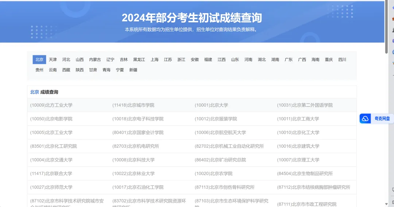Click (10050)北京电影学院 link
Image resolution: width=394 pixels, height=207 pixels.
click(51, 119)
